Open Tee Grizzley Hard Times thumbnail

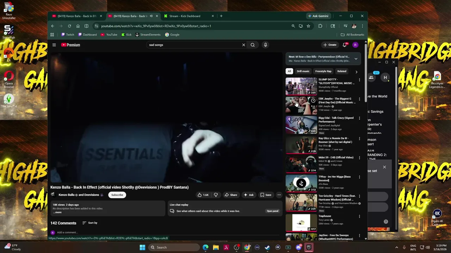coord(301,203)
